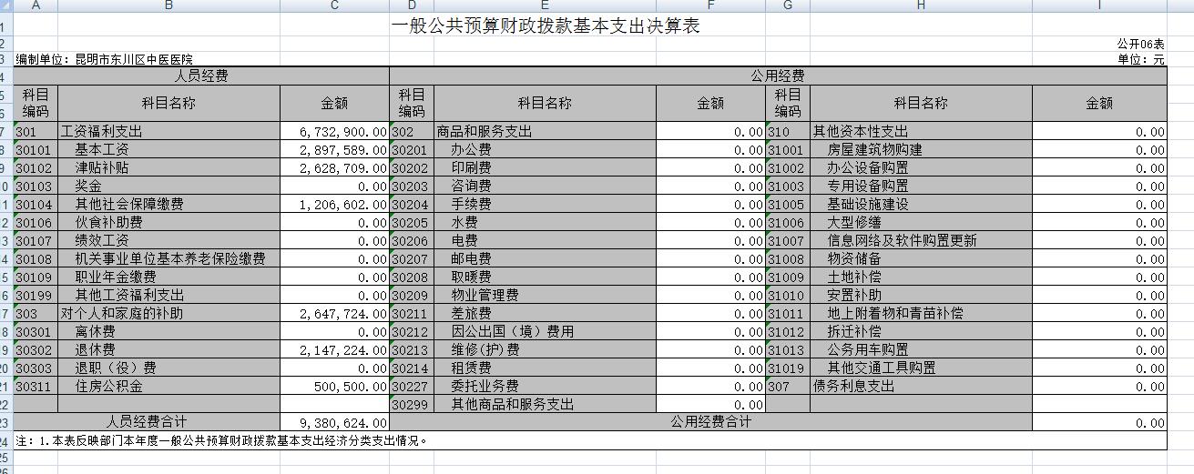Click the 信息网络及软件购置更新 cell

[921, 240]
